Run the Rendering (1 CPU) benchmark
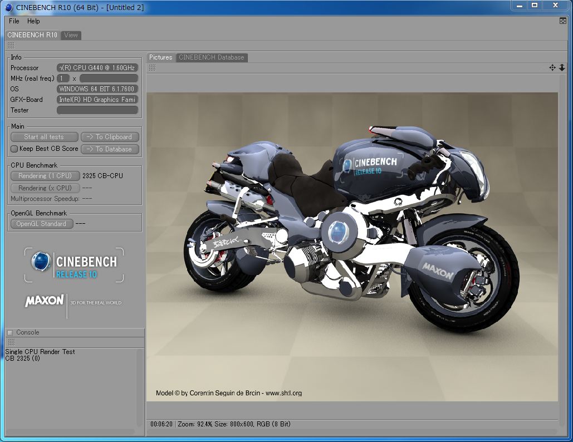 [45, 175]
